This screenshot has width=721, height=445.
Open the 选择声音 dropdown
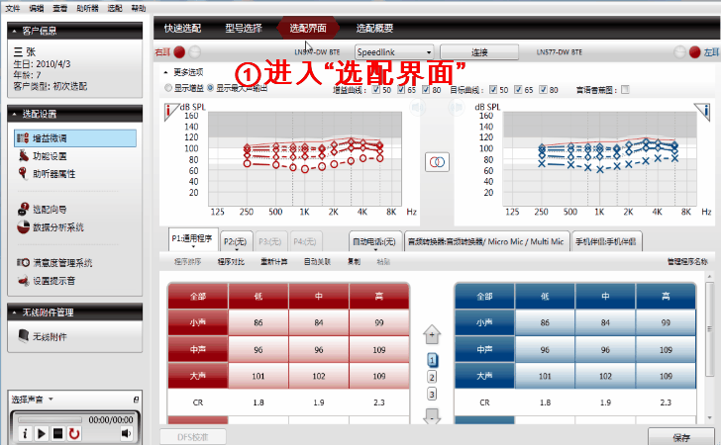tap(51, 400)
